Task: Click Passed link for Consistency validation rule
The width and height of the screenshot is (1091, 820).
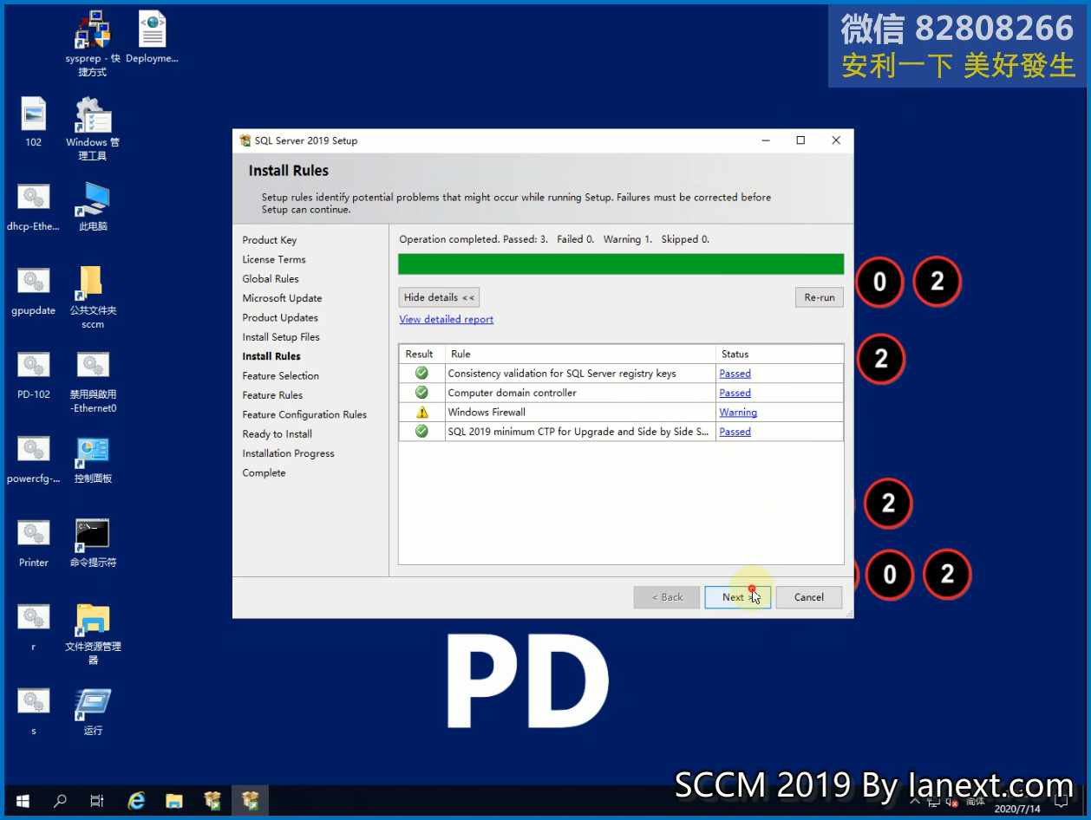Action: [735, 374]
